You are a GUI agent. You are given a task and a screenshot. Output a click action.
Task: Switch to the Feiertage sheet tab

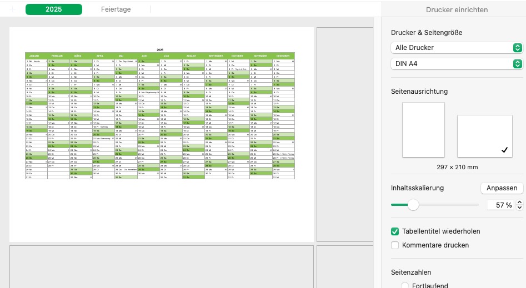pyautogui.click(x=116, y=9)
